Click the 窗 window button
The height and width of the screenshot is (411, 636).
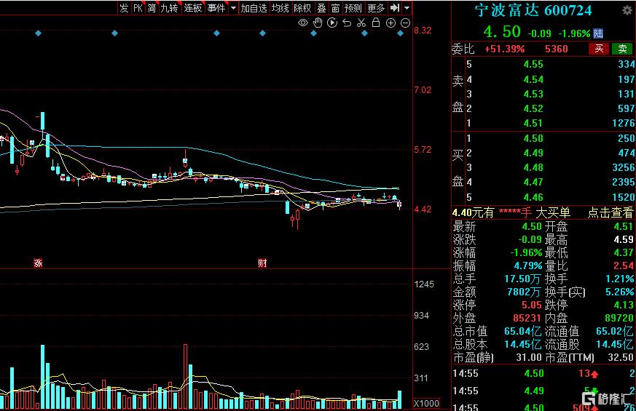point(335,8)
